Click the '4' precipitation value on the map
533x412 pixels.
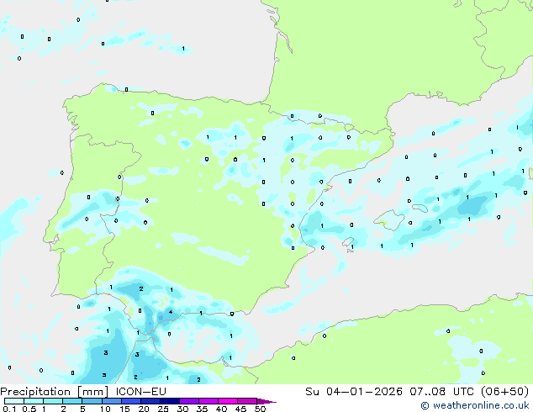[171, 312]
